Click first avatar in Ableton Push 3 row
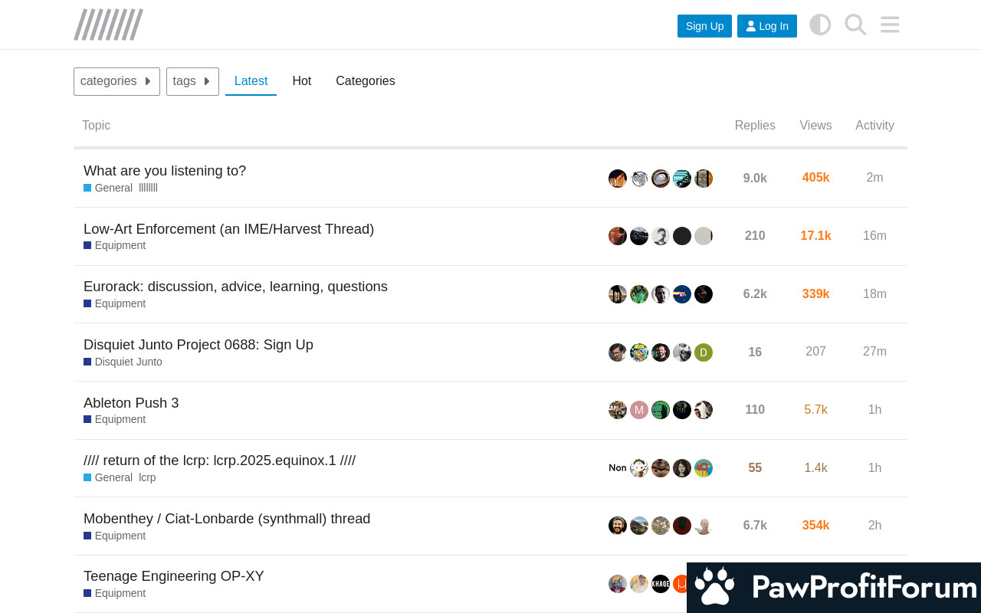981x613 pixels. [618, 410]
